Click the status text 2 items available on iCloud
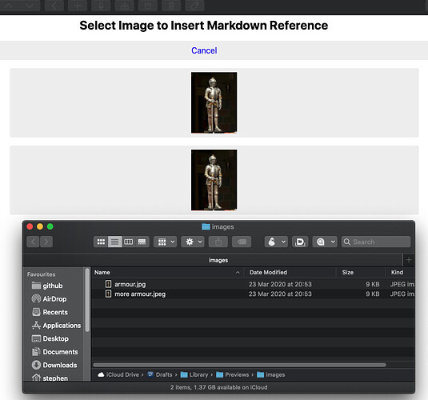The image size is (428, 400). click(218, 387)
